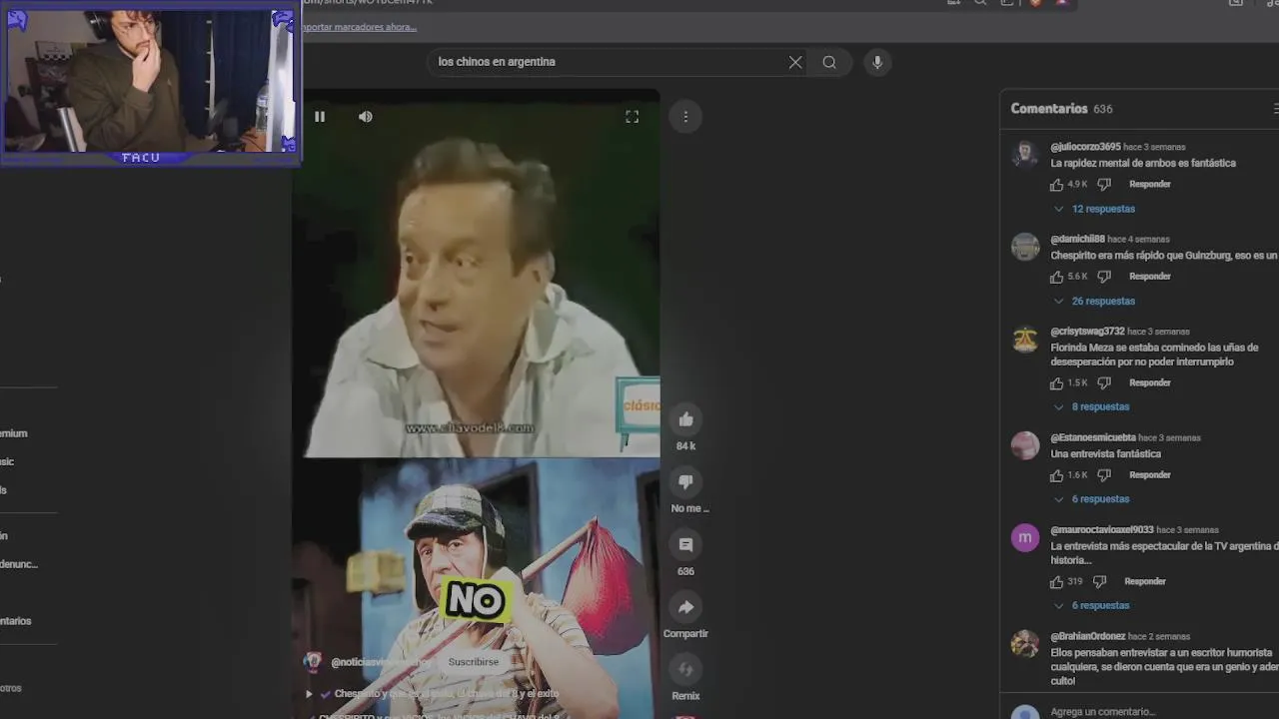
Task: Open @crisytswag3732 profile avatar
Action: click(1025, 339)
